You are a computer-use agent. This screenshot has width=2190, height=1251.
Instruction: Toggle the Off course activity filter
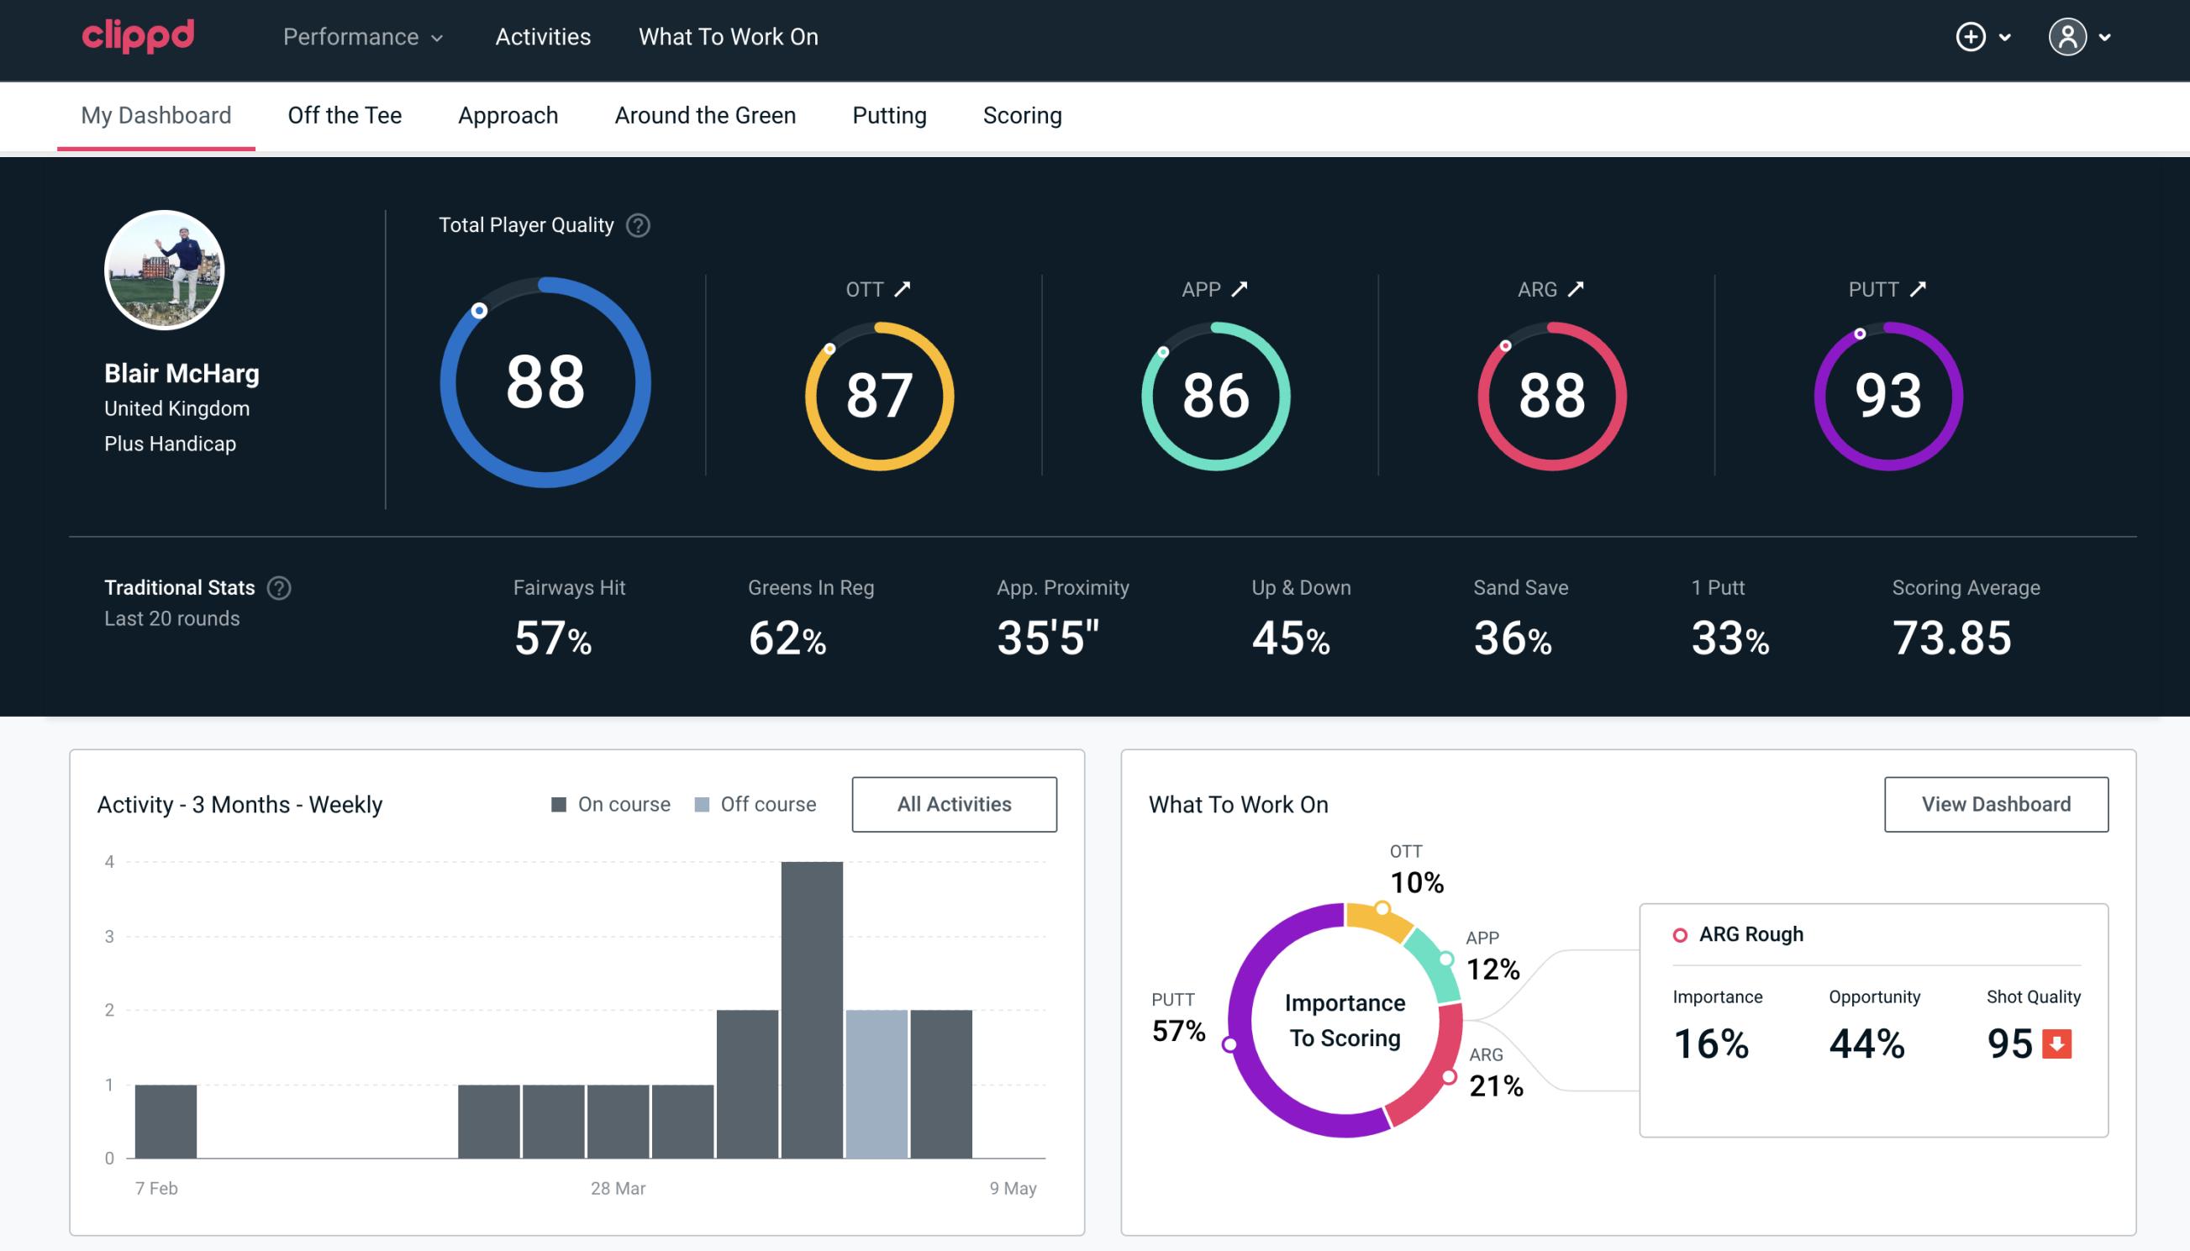pyautogui.click(x=752, y=803)
